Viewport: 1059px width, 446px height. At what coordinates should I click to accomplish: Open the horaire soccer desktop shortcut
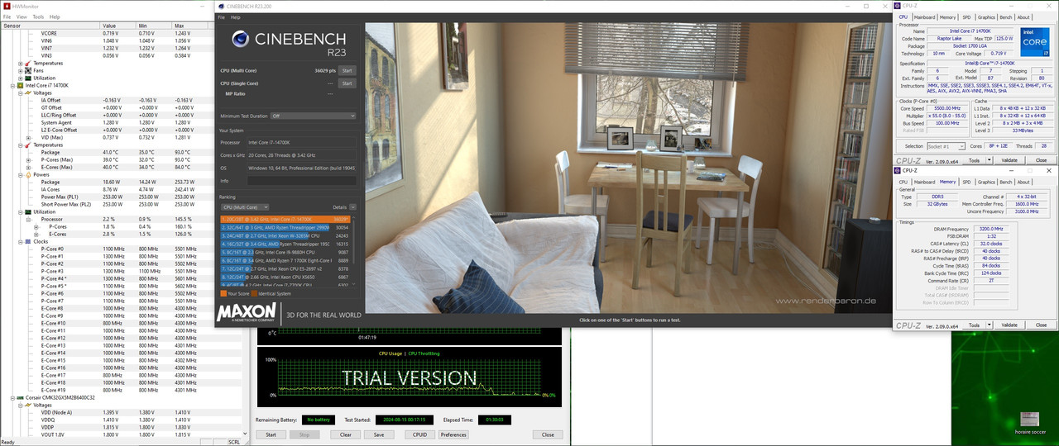(1029, 423)
